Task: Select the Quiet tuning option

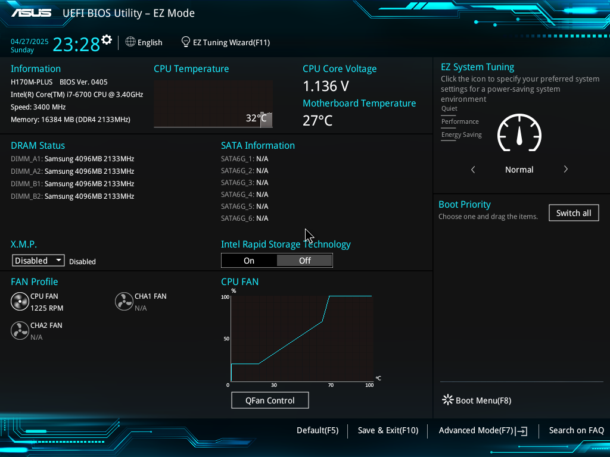Action: (449, 109)
